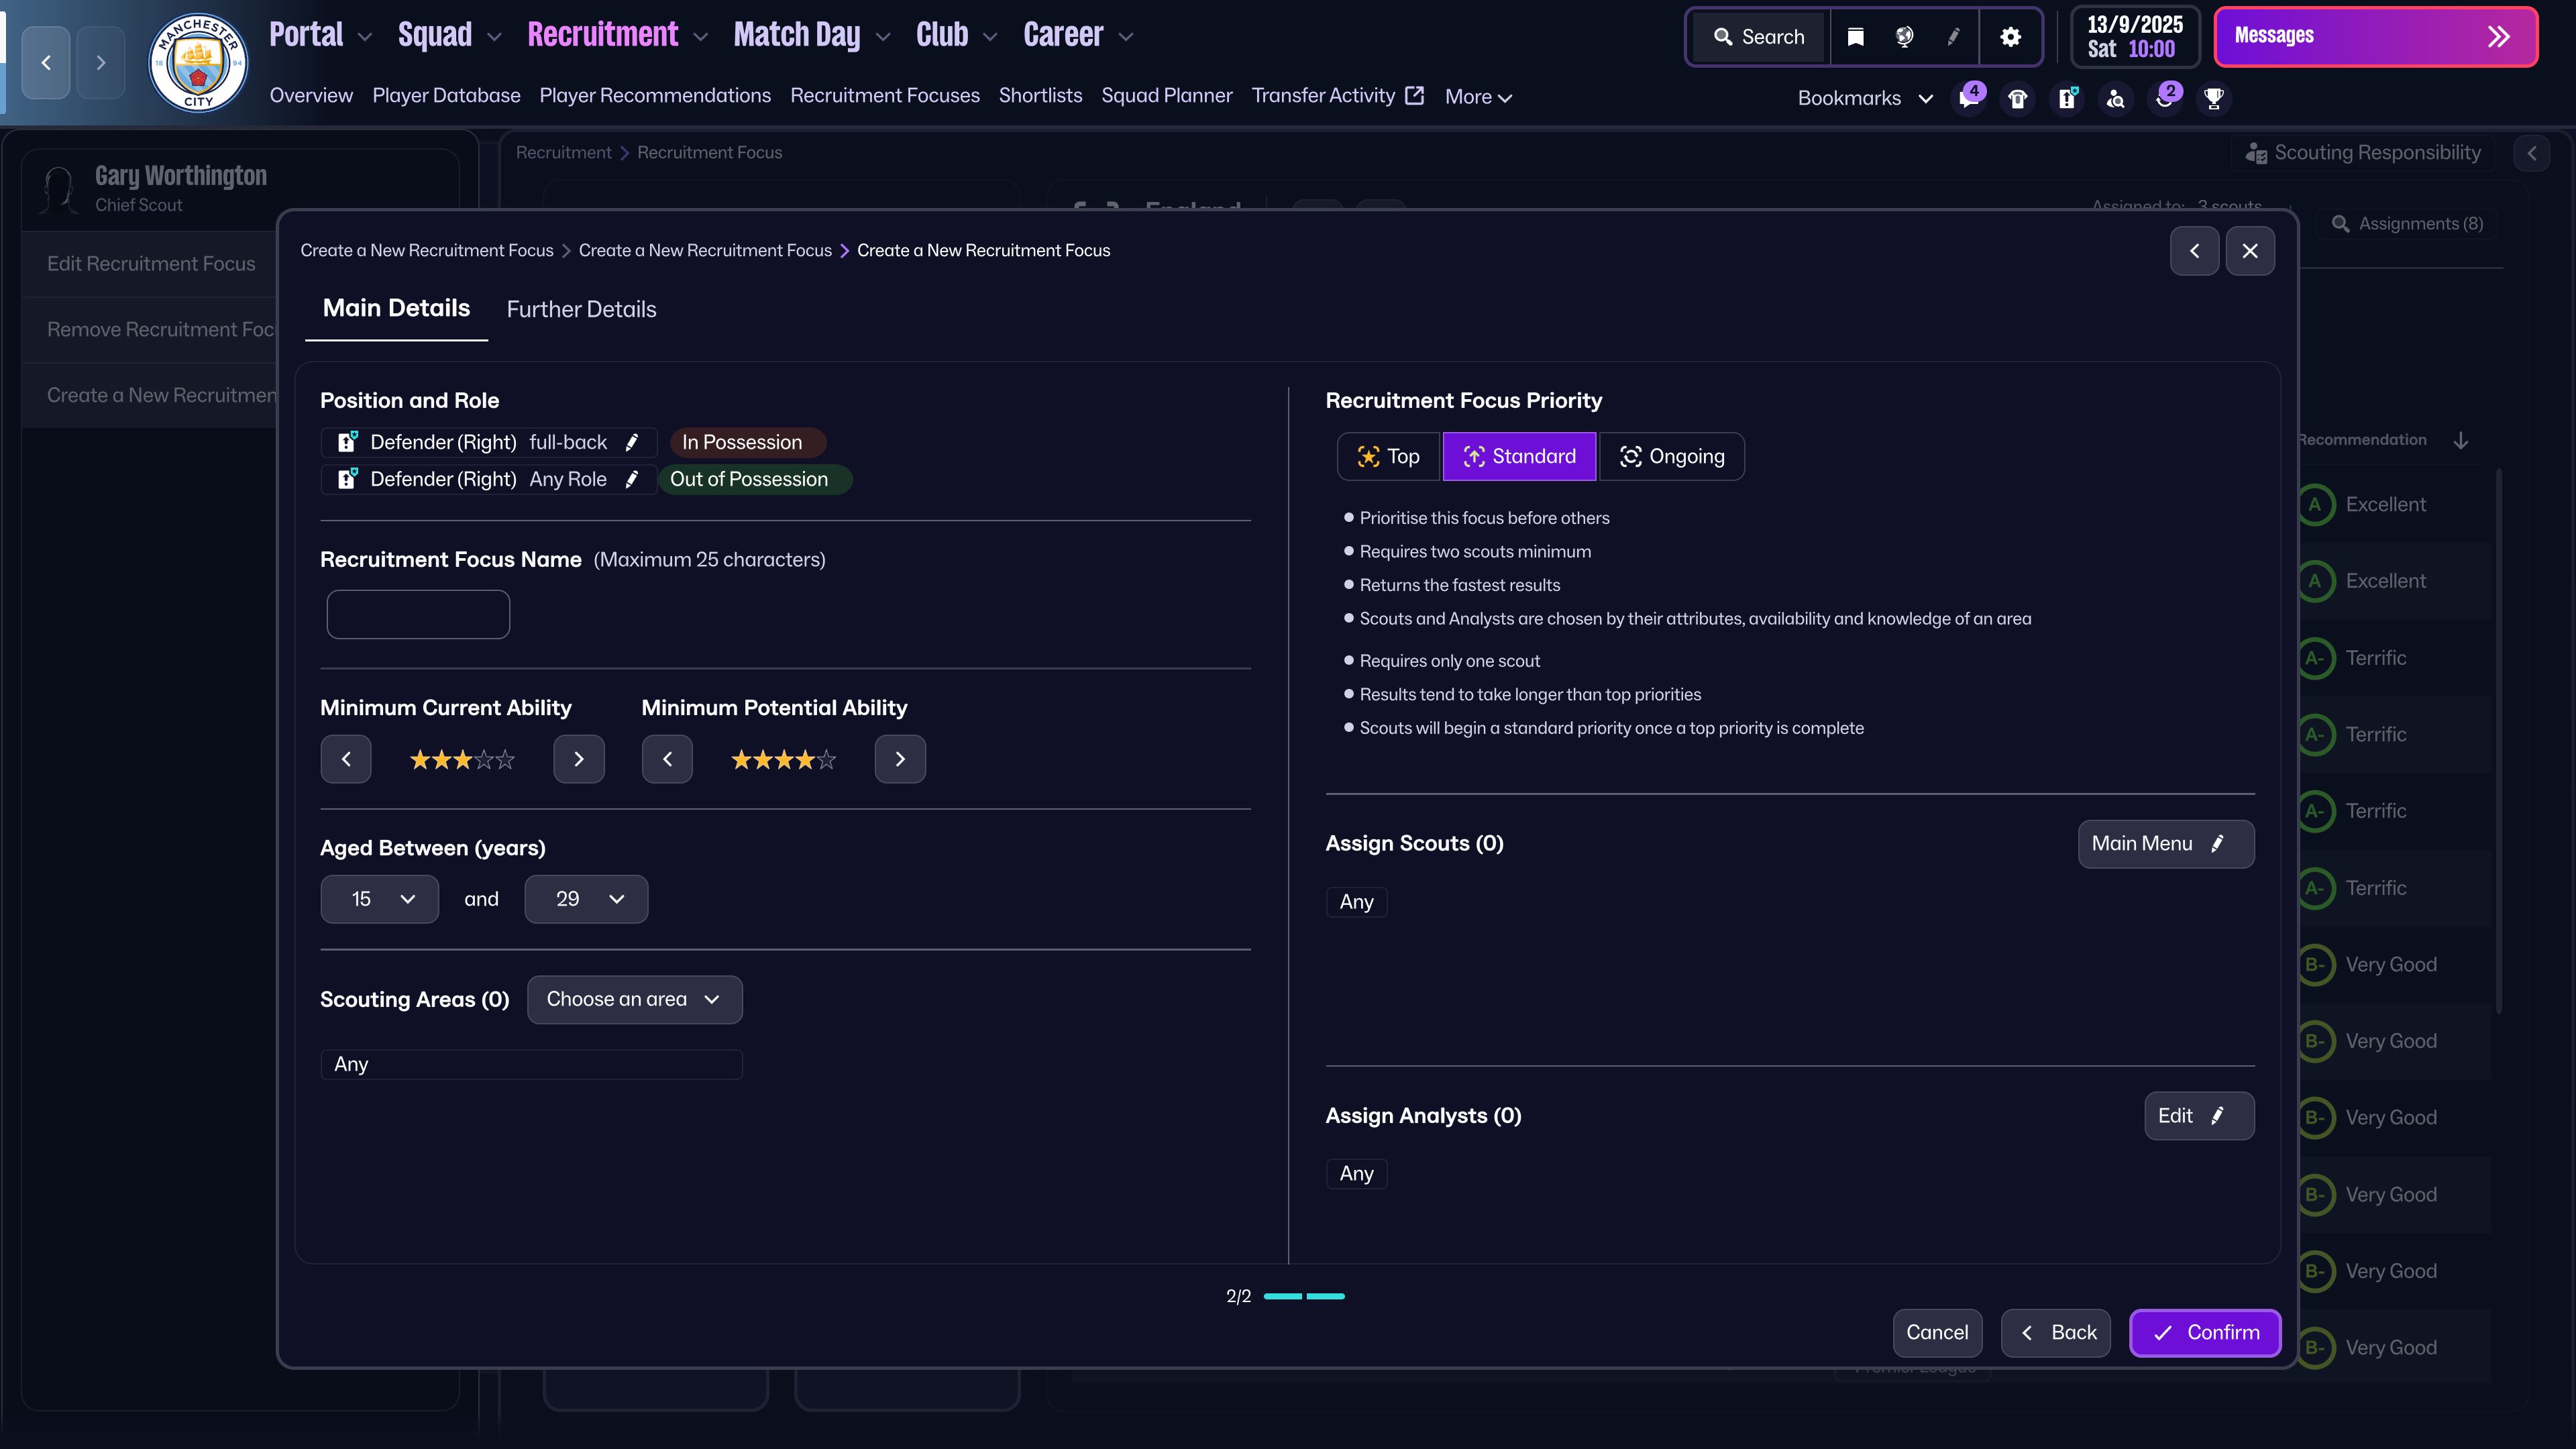Select Ongoing priority option
The width and height of the screenshot is (2576, 1449).
point(1671,456)
